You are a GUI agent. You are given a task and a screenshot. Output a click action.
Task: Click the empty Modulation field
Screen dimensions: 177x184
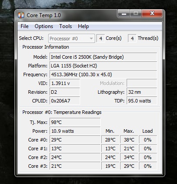(x=142, y=83)
